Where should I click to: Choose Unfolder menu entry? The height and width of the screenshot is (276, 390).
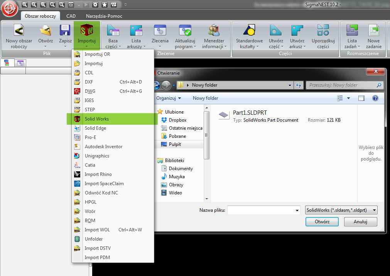113,239
